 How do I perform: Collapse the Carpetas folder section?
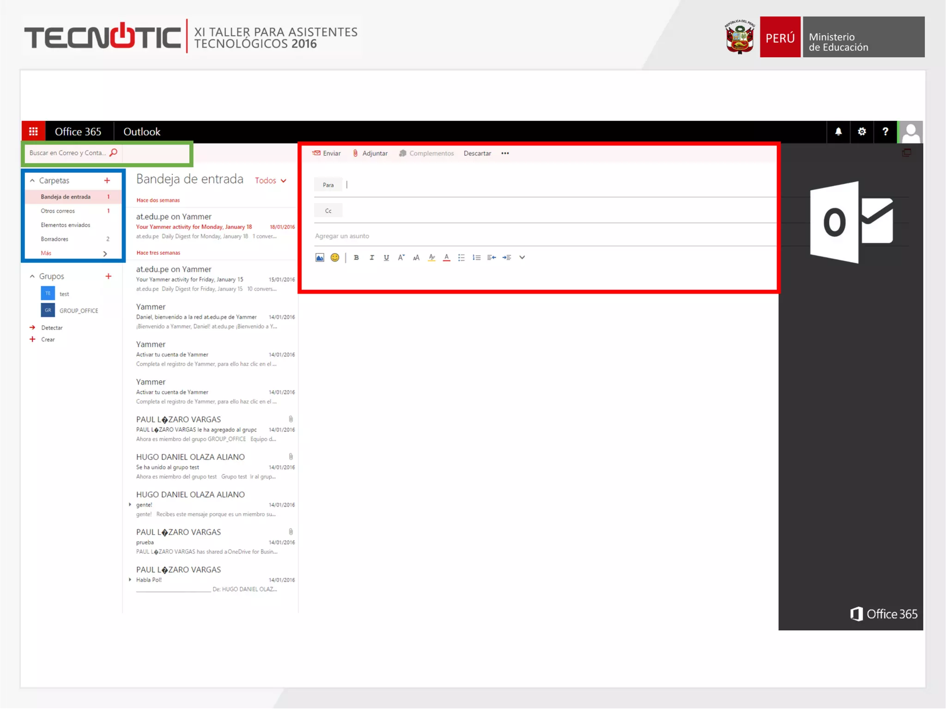click(32, 180)
